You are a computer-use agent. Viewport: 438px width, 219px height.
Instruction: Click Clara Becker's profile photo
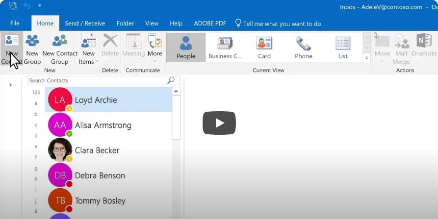coord(60,150)
